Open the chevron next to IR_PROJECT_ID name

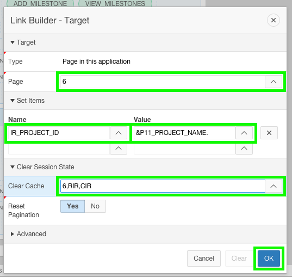coord(119,133)
